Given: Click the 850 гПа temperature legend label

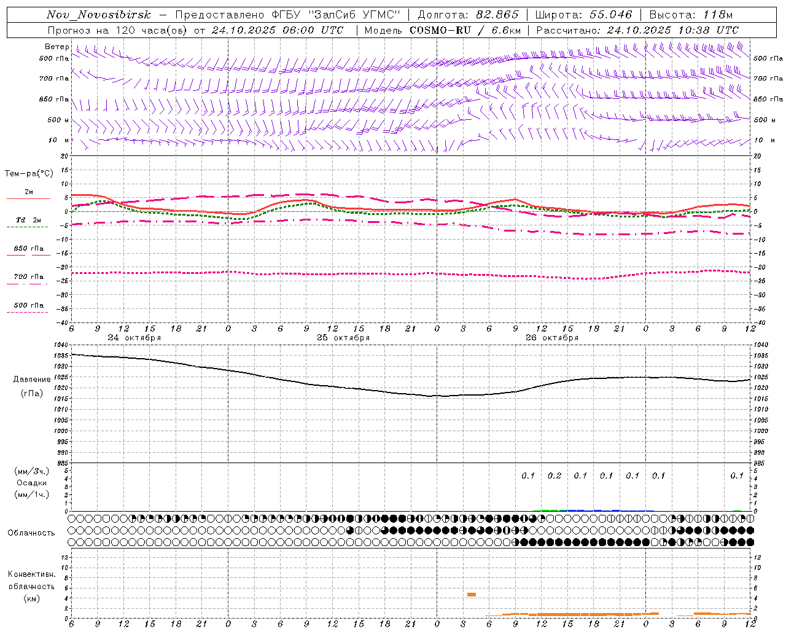Looking at the screenshot, I should [x=28, y=249].
